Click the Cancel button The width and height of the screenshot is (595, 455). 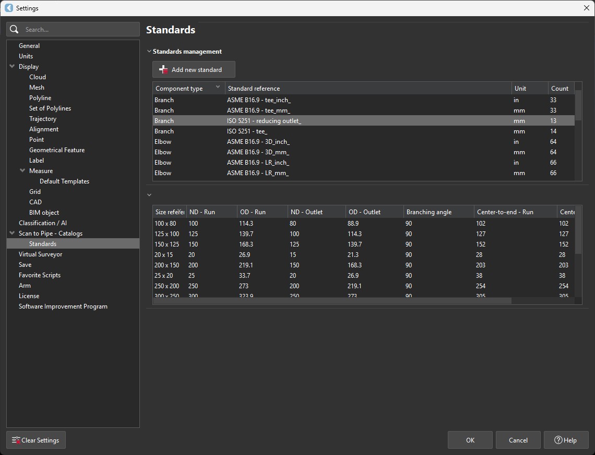[x=518, y=440]
